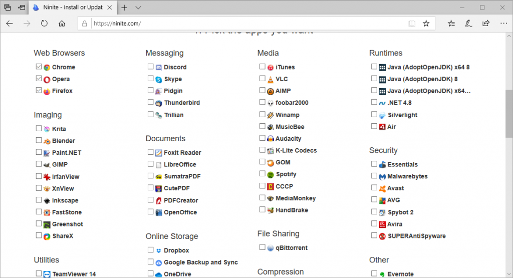Click the WinAmp icon
This screenshot has height=278, width=513.
[270, 115]
